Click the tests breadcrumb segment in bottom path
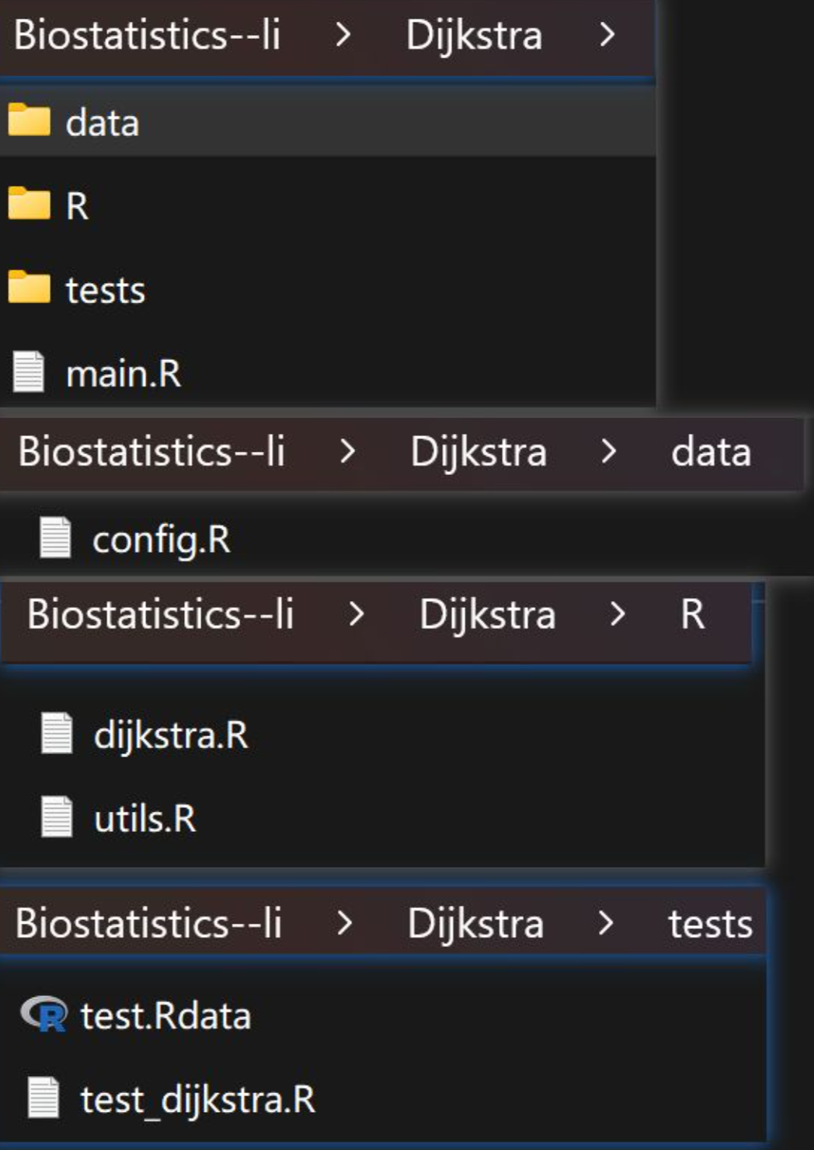 tap(710, 924)
